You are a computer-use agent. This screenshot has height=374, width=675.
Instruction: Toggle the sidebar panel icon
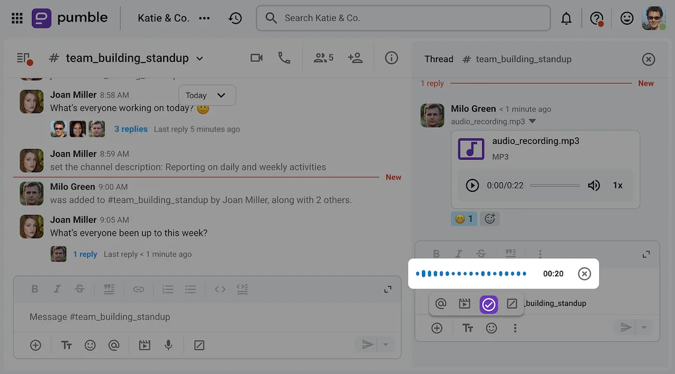24,58
